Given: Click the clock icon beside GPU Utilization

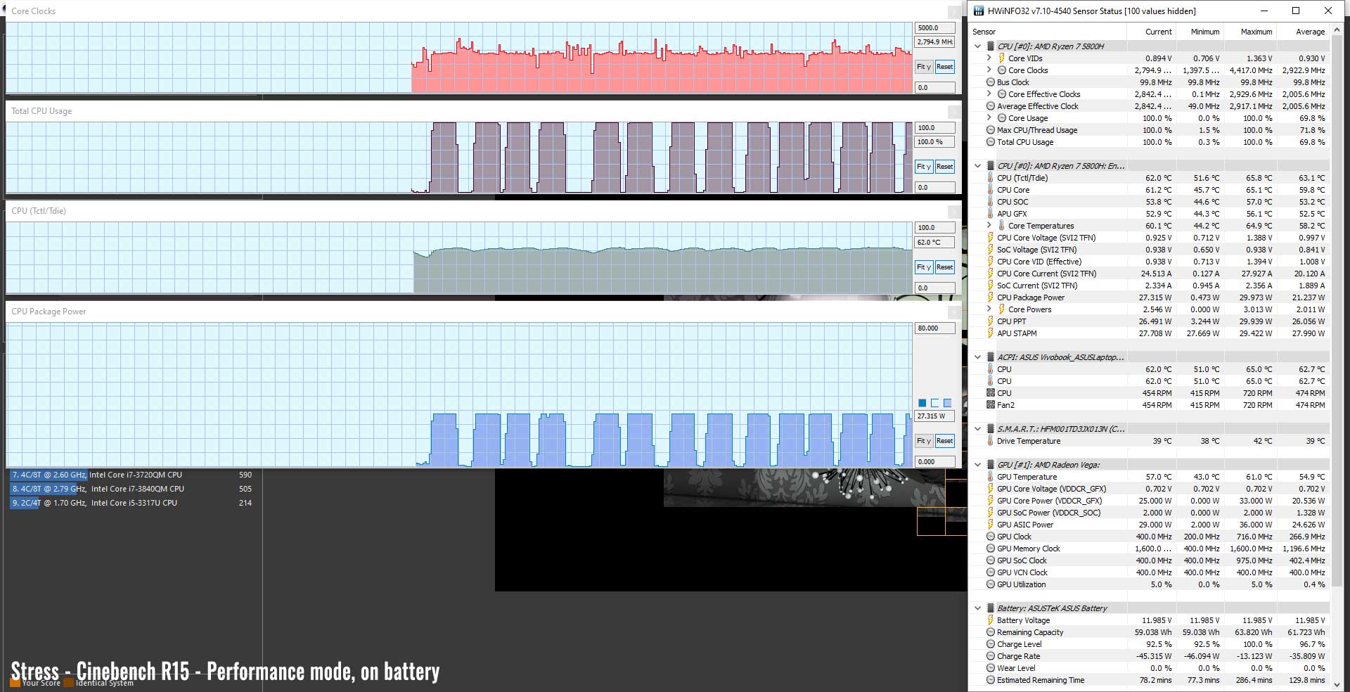Looking at the screenshot, I should pyautogui.click(x=991, y=584).
